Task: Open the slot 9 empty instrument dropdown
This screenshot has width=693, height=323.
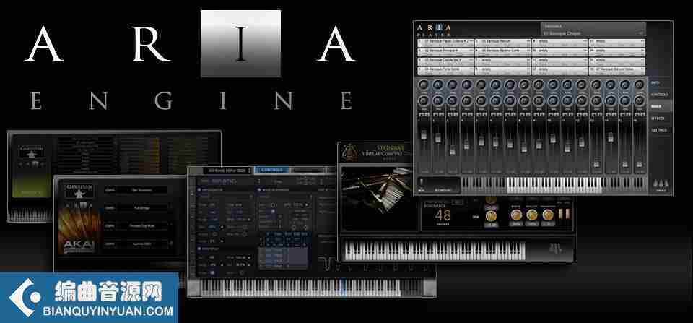Action: [x=559, y=43]
